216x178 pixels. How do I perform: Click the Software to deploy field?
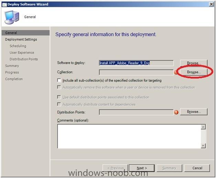[x=136, y=63]
